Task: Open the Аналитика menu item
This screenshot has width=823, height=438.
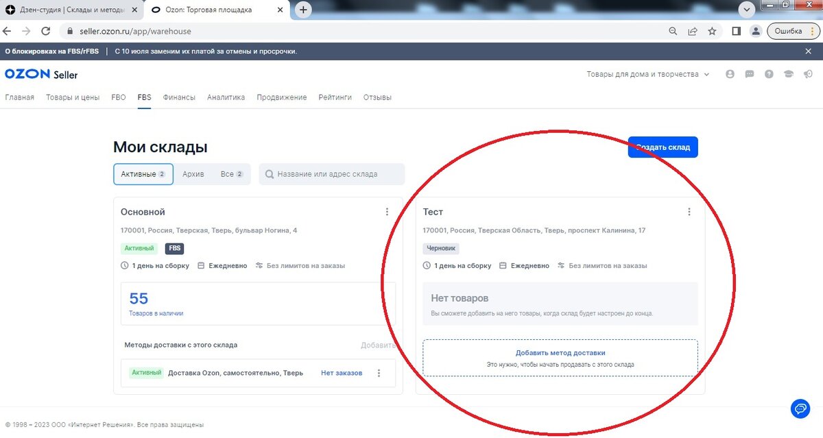Action: (x=226, y=97)
